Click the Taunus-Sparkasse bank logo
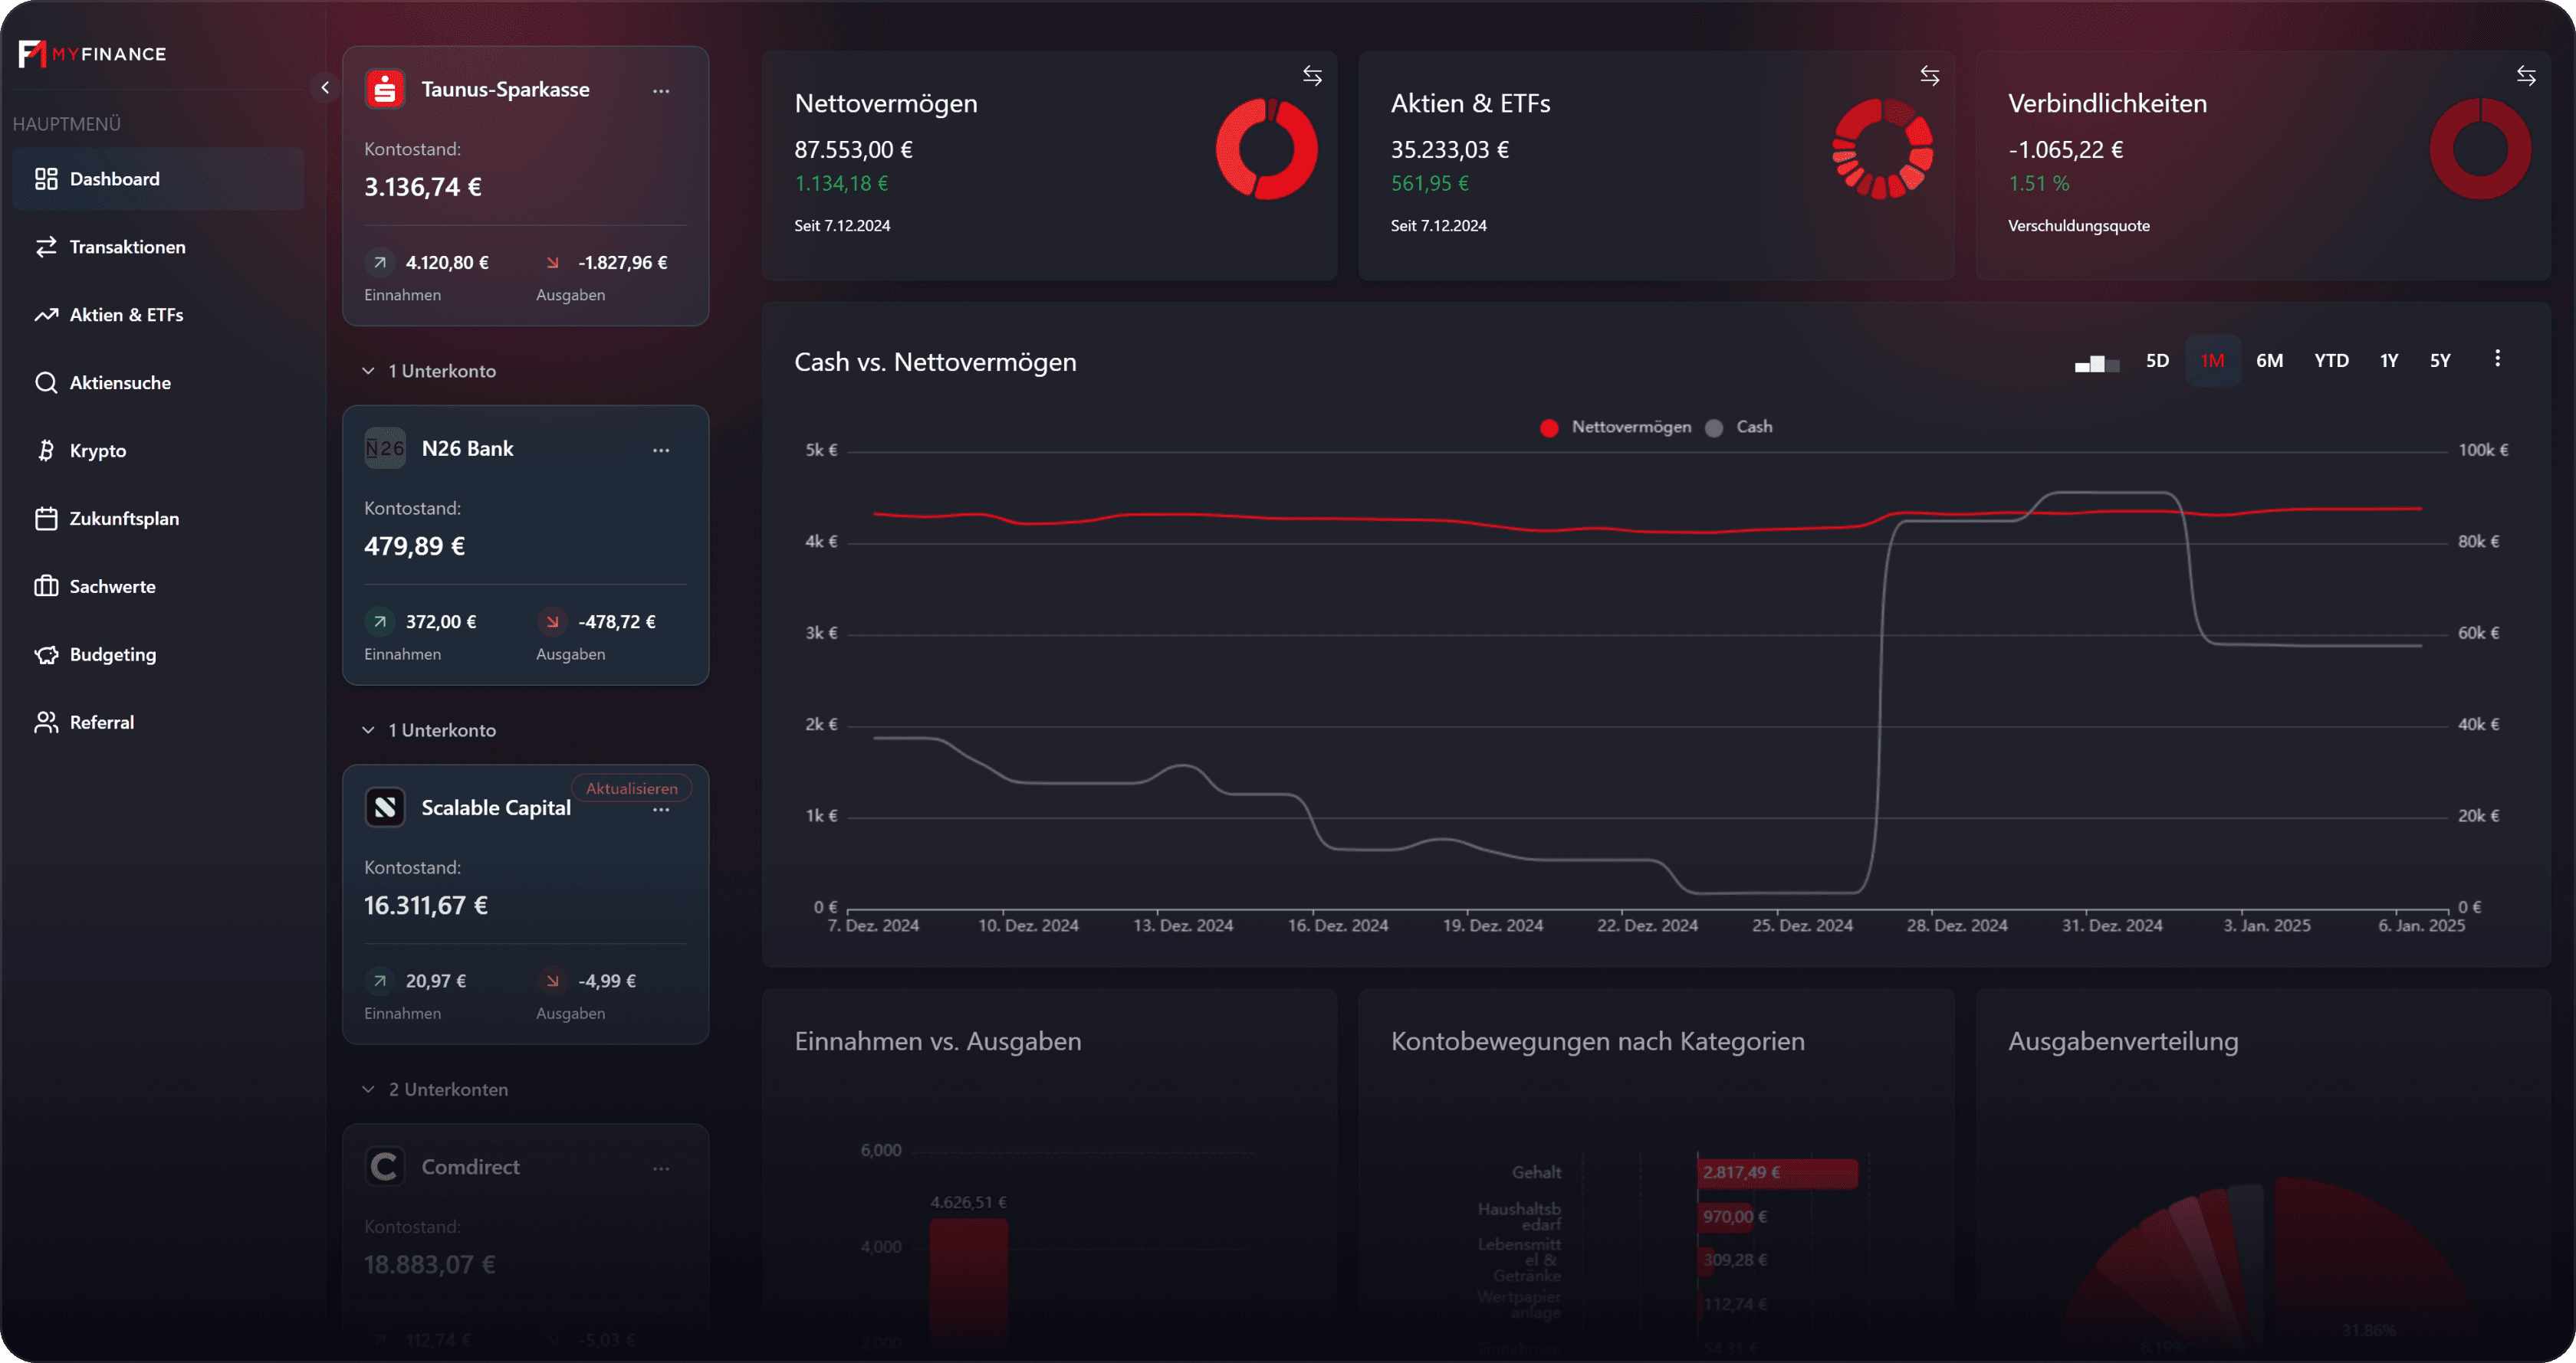Image resolution: width=2576 pixels, height=1363 pixels. [x=385, y=89]
